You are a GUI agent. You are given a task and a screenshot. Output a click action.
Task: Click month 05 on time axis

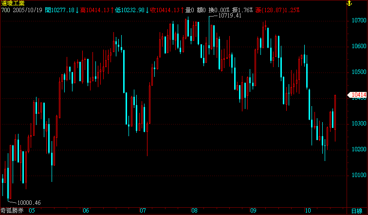click(x=32, y=211)
